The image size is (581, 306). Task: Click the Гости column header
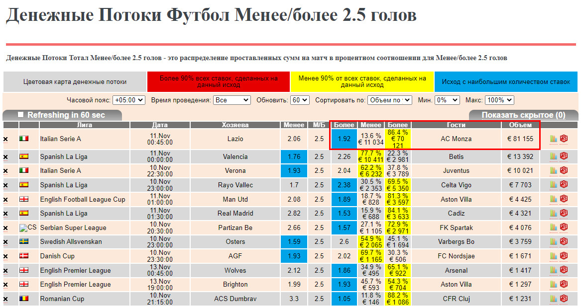[456, 125]
